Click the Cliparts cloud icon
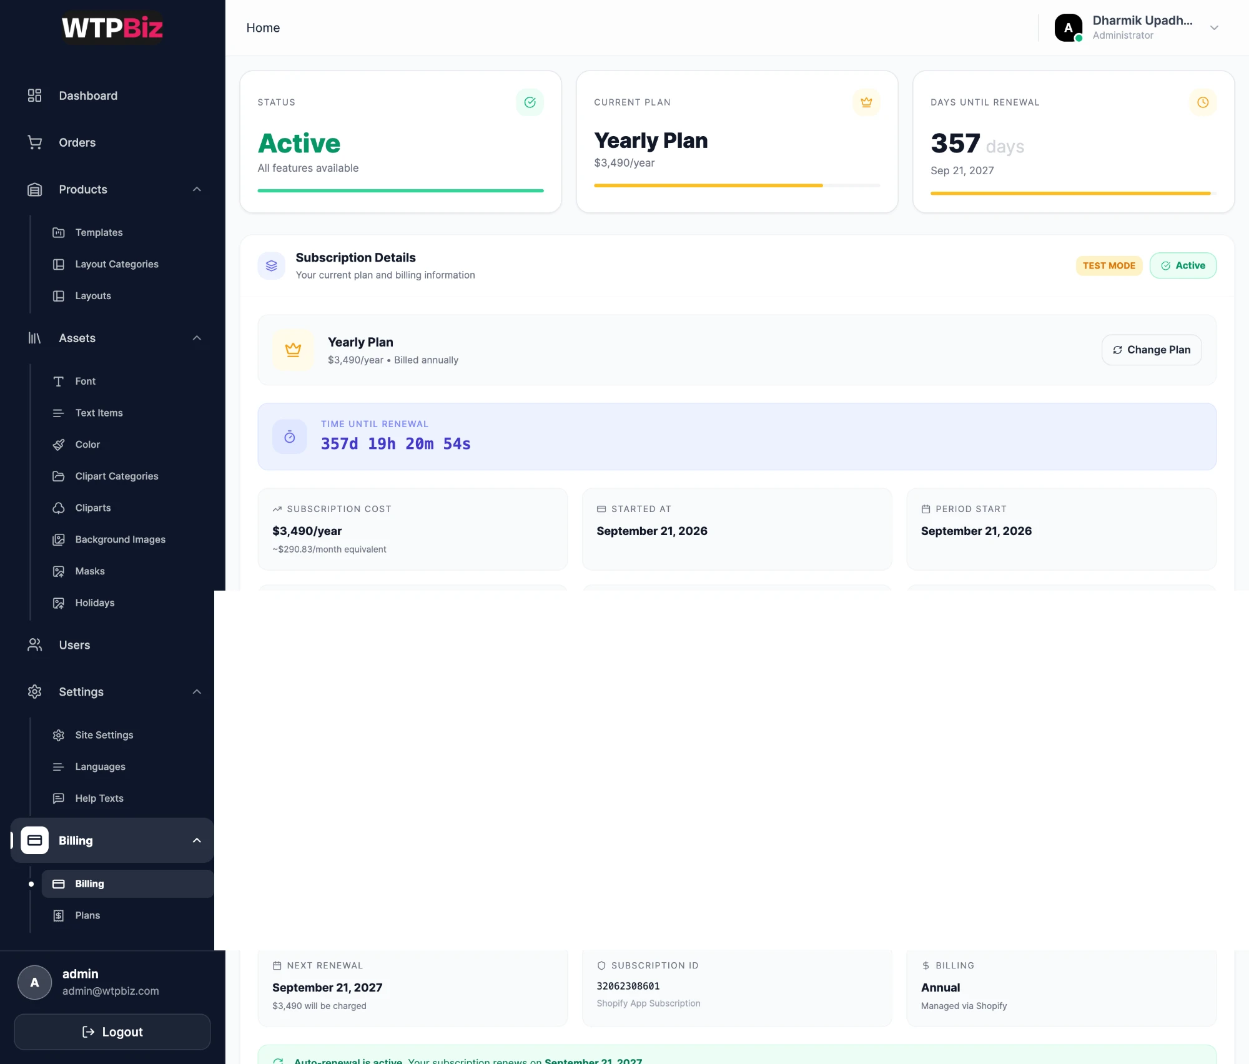The height and width of the screenshot is (1064, 1249). pyautogui.click(x=59, y=508)
